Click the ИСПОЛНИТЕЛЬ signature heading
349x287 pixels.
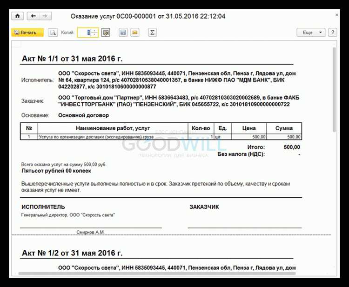click(43, 207)
